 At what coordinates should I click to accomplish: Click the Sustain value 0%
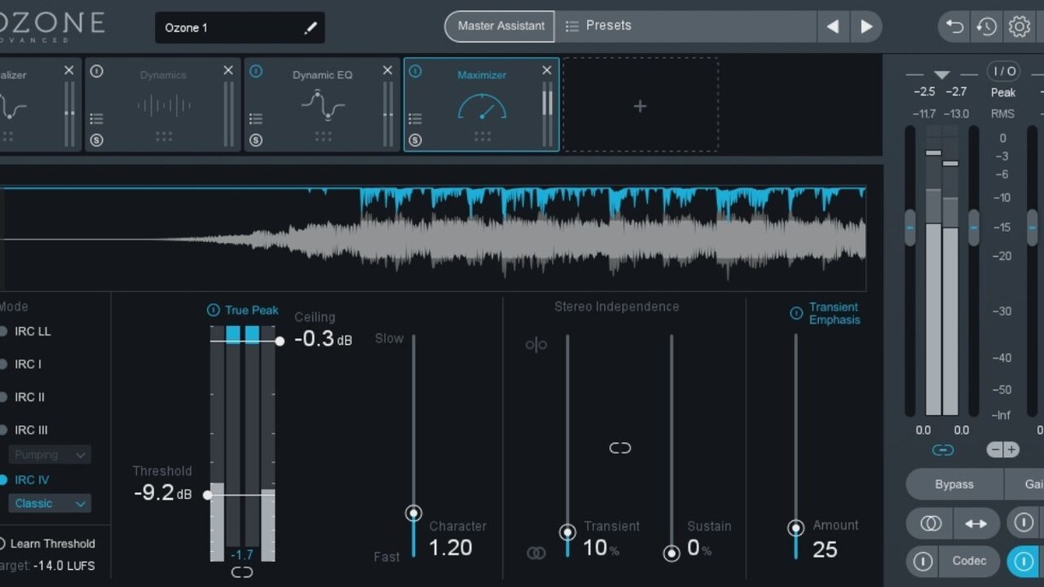[x=699, y=548]
